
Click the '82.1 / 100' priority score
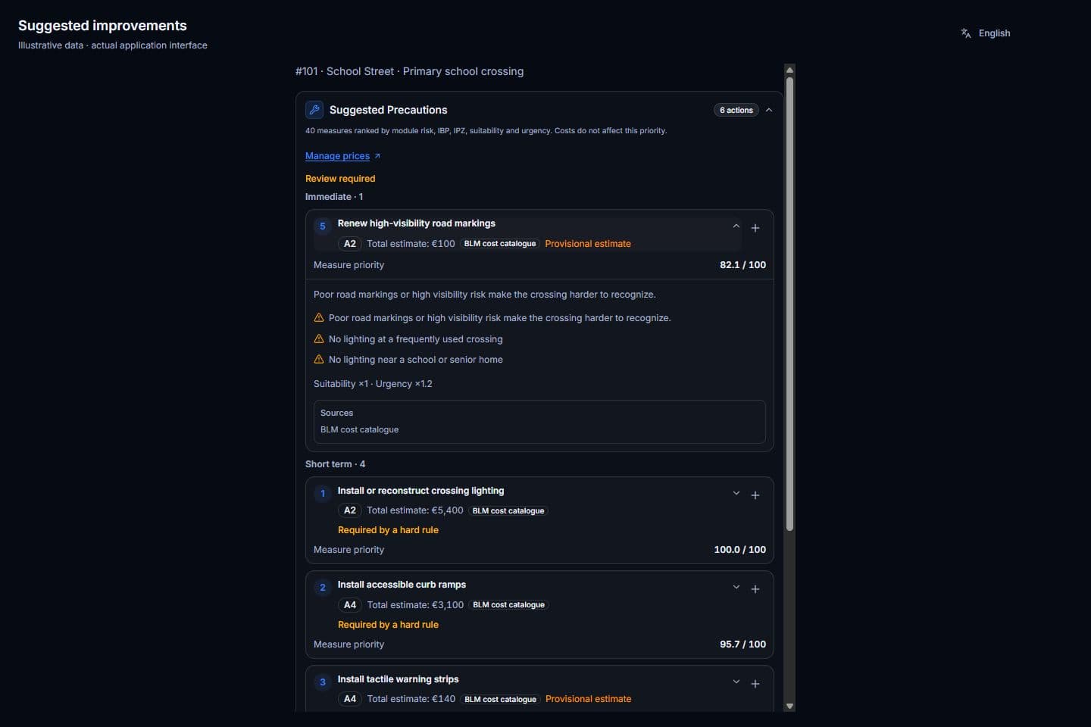(742, 265)
